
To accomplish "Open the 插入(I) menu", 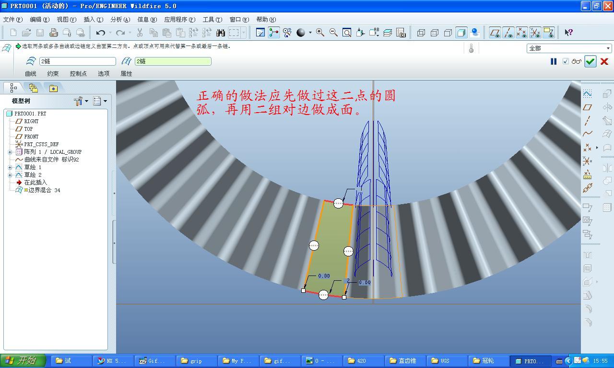I will (x=93, y=20).
